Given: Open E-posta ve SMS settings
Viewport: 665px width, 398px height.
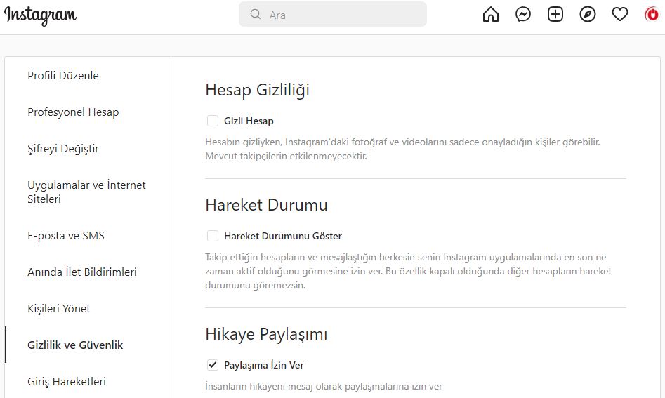Looking at the screenshot, I should pos(66,236).
